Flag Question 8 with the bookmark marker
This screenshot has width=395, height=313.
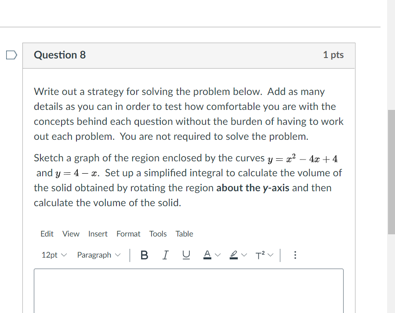pos(11,55)
